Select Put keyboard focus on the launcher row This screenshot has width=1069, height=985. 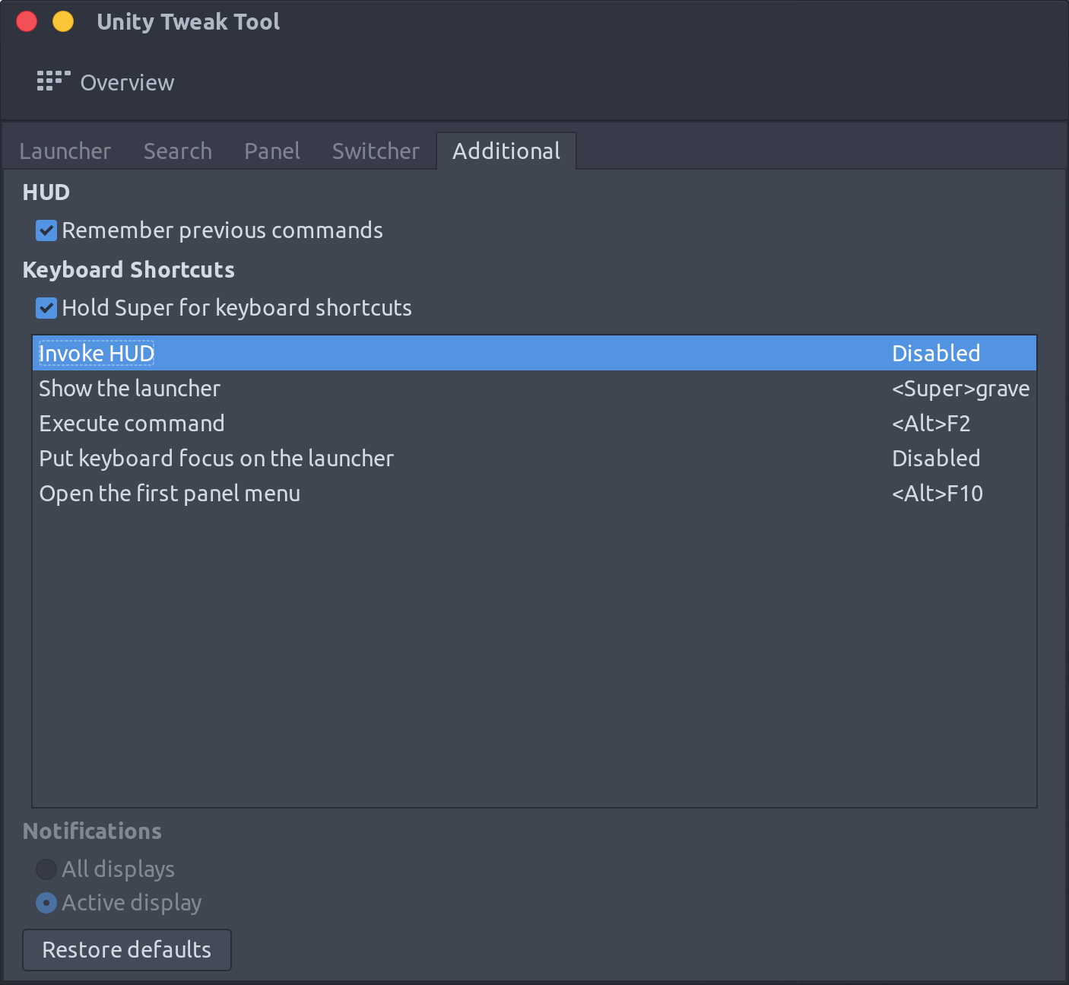[x=534, y=458]
